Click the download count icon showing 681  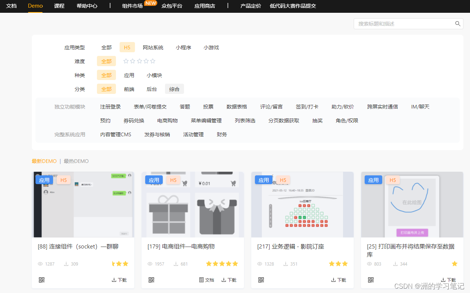click(x=176, y=264)
